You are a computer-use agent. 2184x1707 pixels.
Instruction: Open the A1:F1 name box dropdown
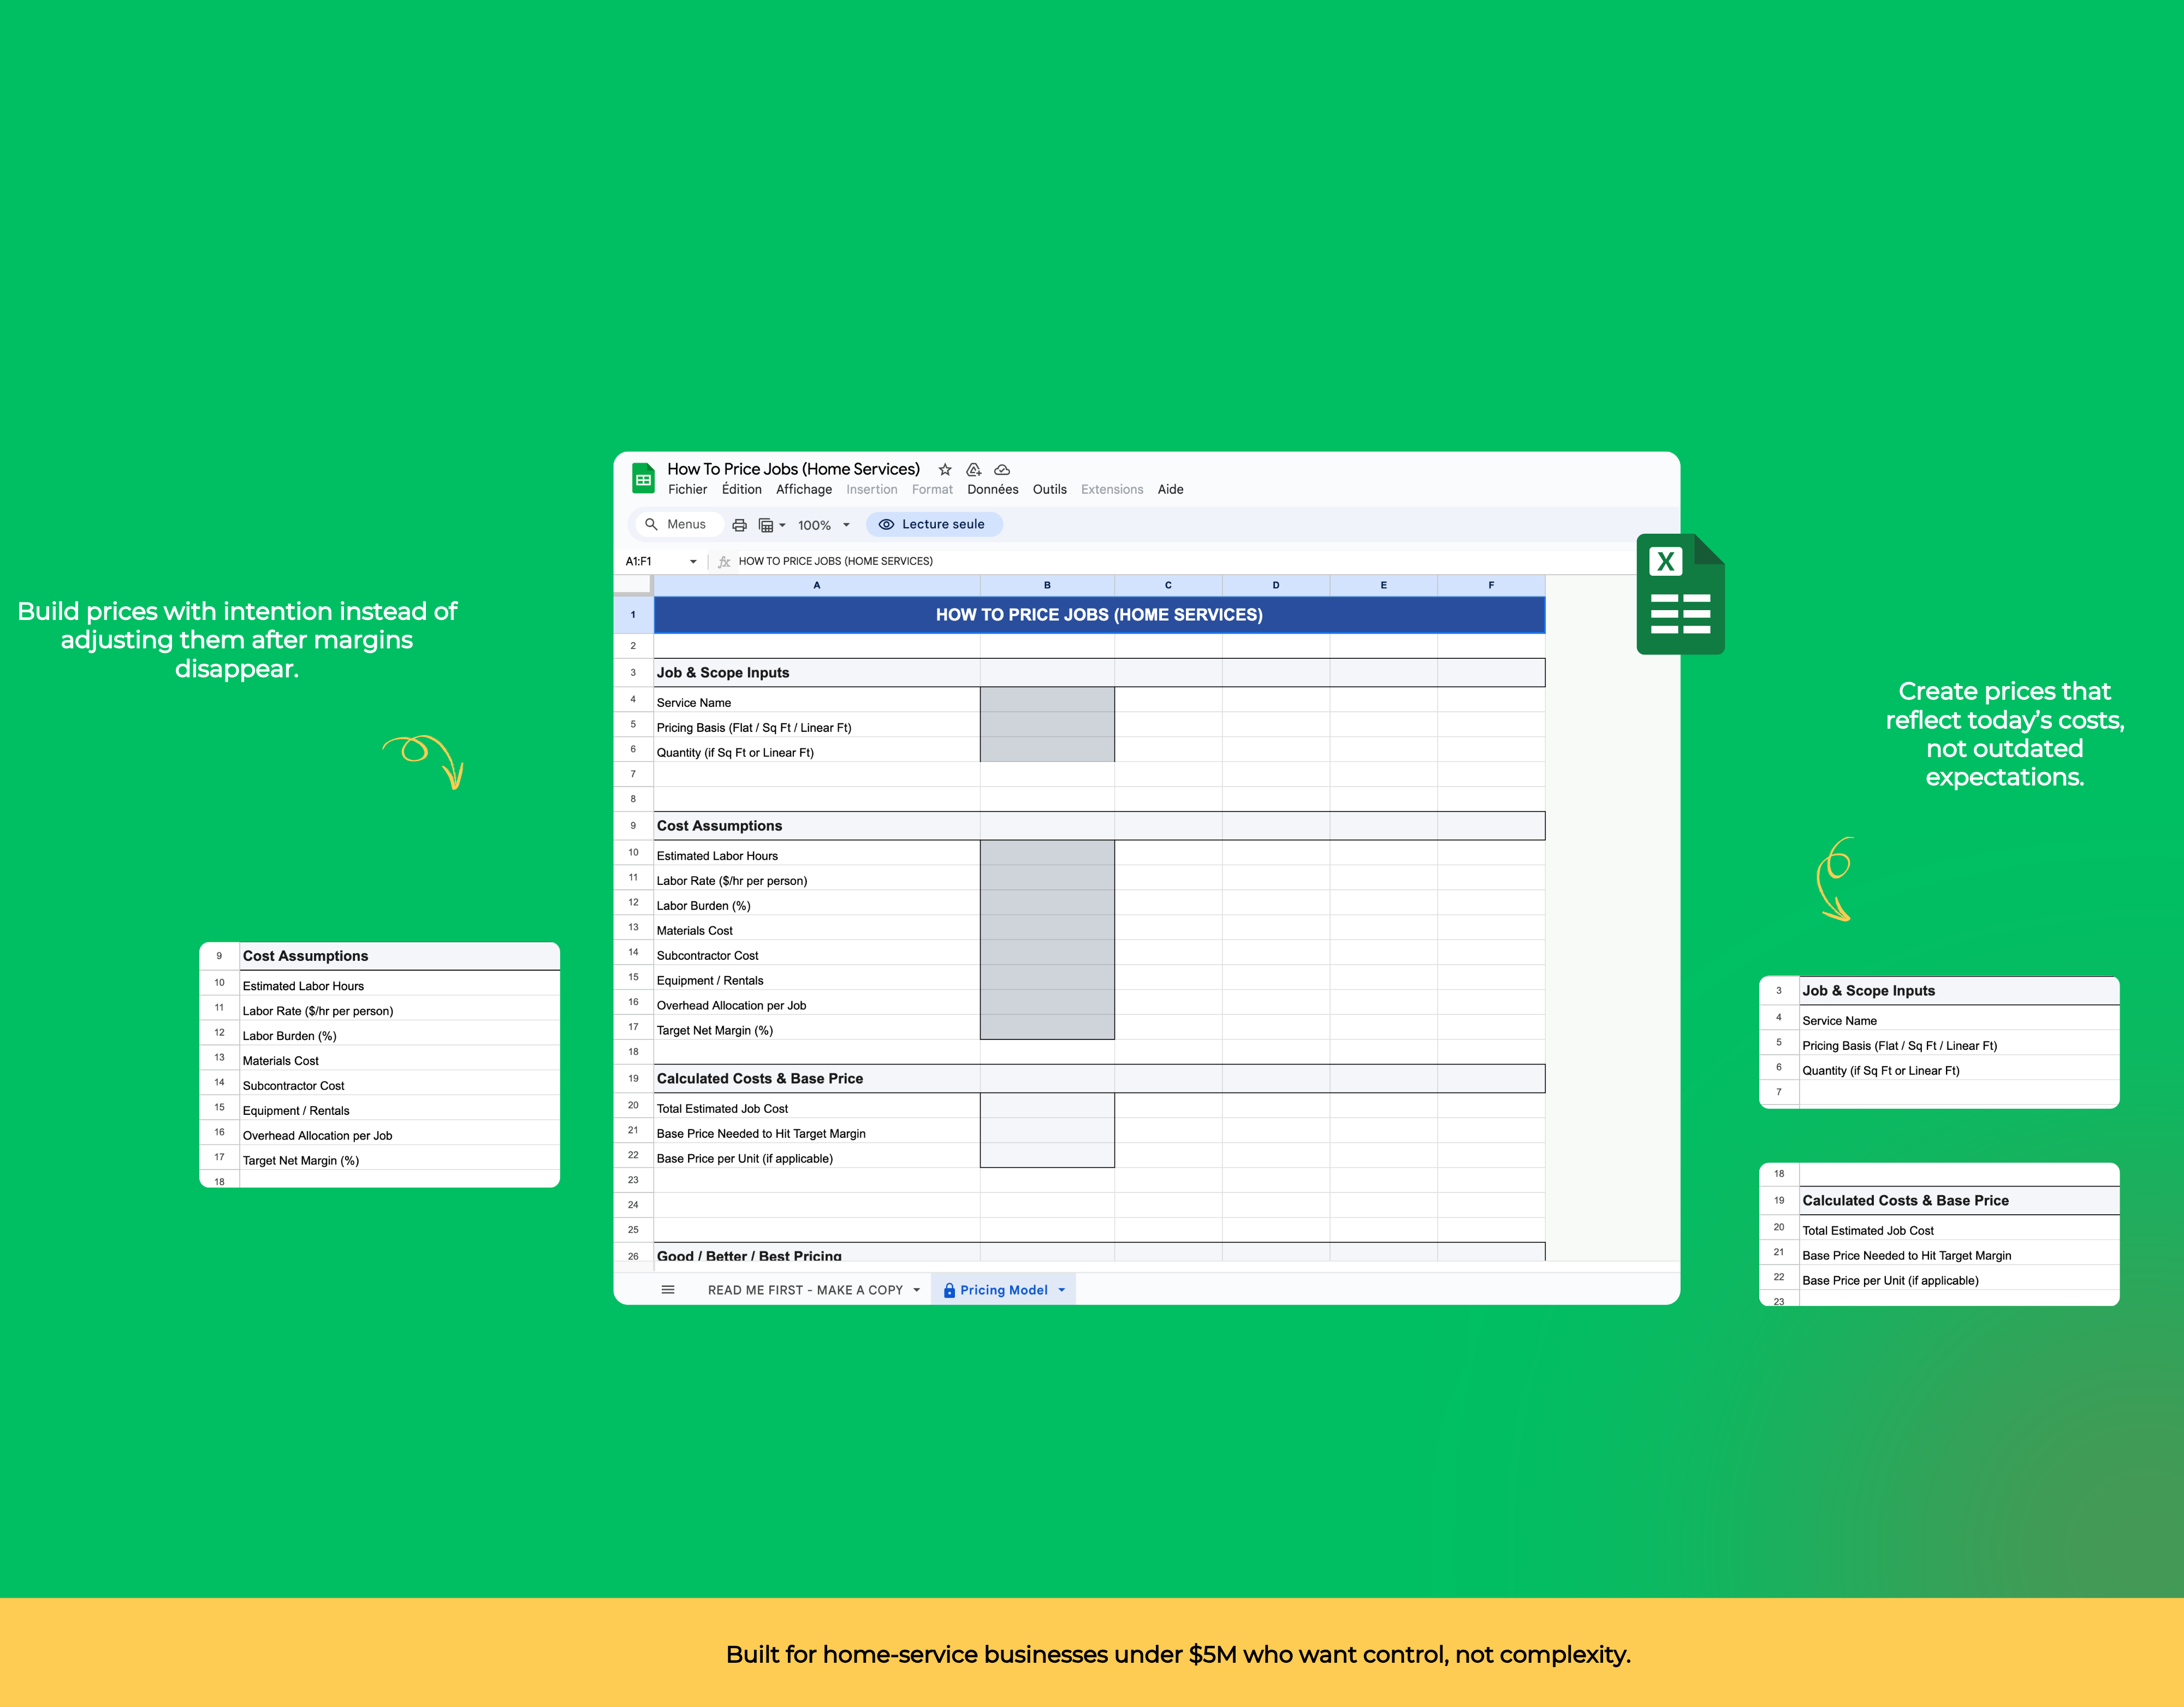693,562
